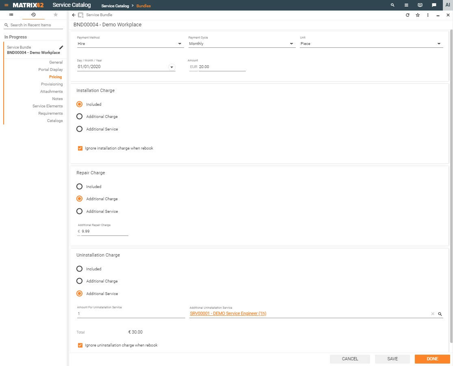Refresh the Service Bundle dialog
This screenshot has width=453, height=366.
(407, 15)
